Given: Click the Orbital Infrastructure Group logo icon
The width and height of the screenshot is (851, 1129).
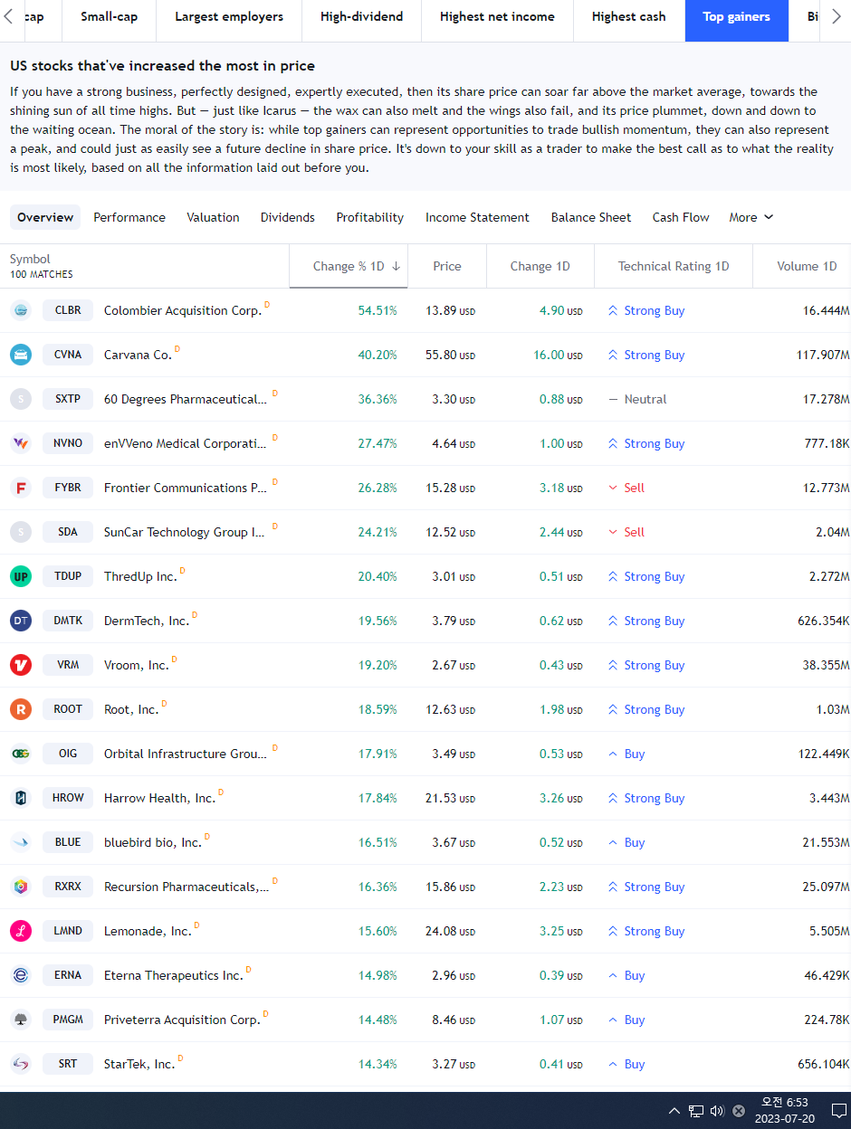Looking at the screenshot, I should (21, 754).
